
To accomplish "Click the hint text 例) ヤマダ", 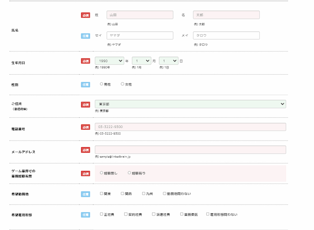I will [114, 45].
